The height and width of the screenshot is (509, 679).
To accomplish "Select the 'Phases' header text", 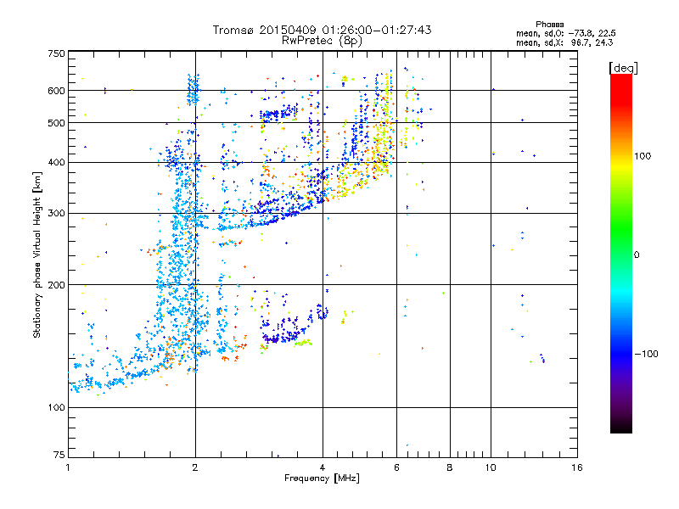I will (549, 25).
